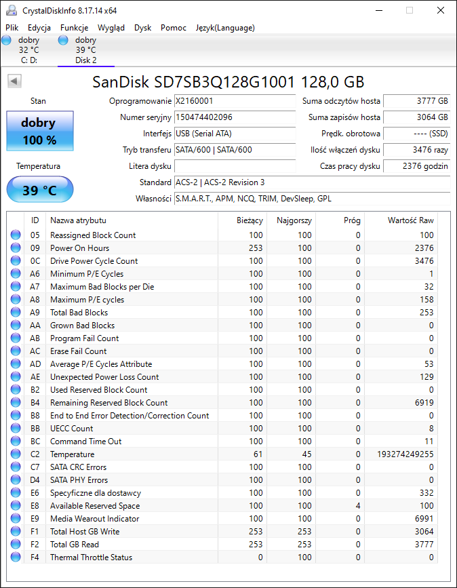Viewport: 457px width, 588px height.
Task: Open the Język(Language) menu
Action: click(225, 28)
